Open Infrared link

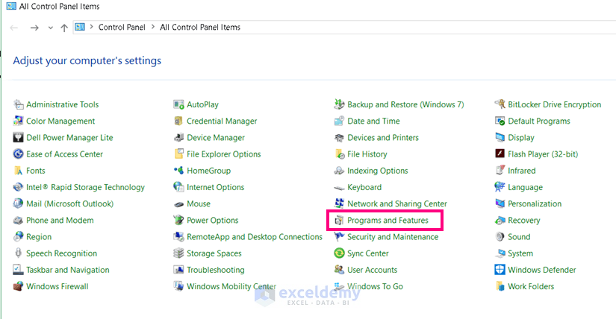[522, 171]
